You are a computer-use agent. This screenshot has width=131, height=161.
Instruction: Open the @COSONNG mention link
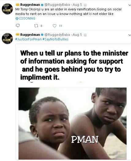25,18
